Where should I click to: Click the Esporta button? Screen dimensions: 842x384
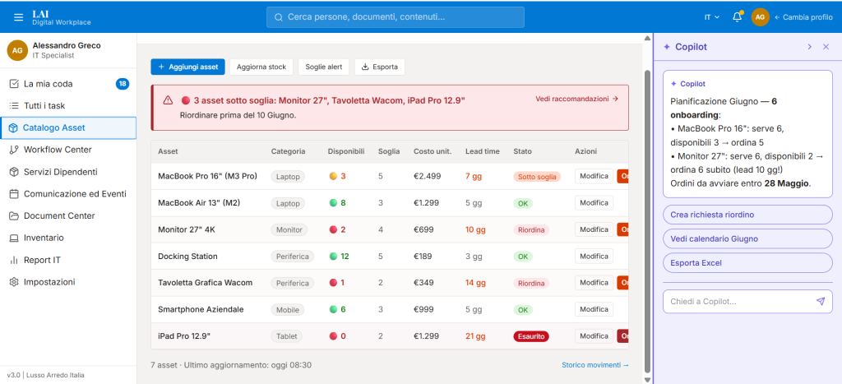point(380,67)
